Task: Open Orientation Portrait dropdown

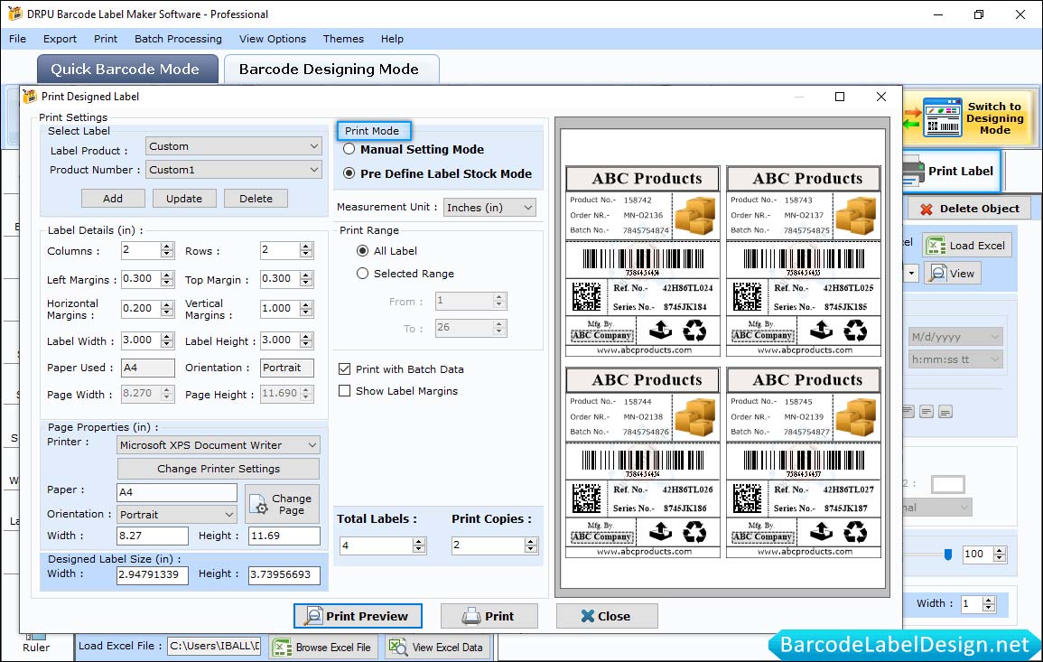Action: point(177,515)
